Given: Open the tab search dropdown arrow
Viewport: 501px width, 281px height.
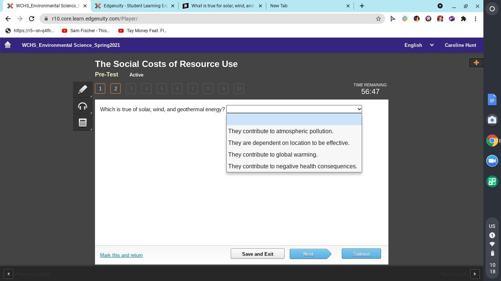Looking at the screenshot, I should 440,6.
